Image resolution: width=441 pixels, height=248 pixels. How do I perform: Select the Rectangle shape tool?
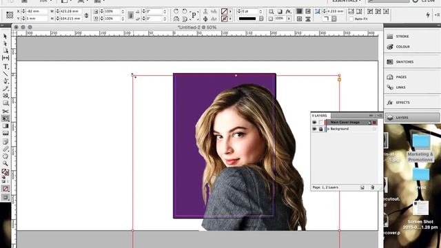click(6, 103)
